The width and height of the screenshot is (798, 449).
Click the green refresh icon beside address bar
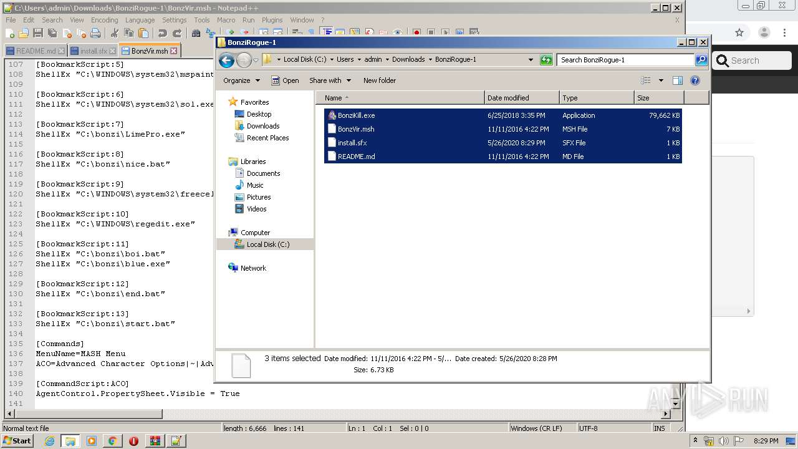pyautogui.click(x=546, y=60)
